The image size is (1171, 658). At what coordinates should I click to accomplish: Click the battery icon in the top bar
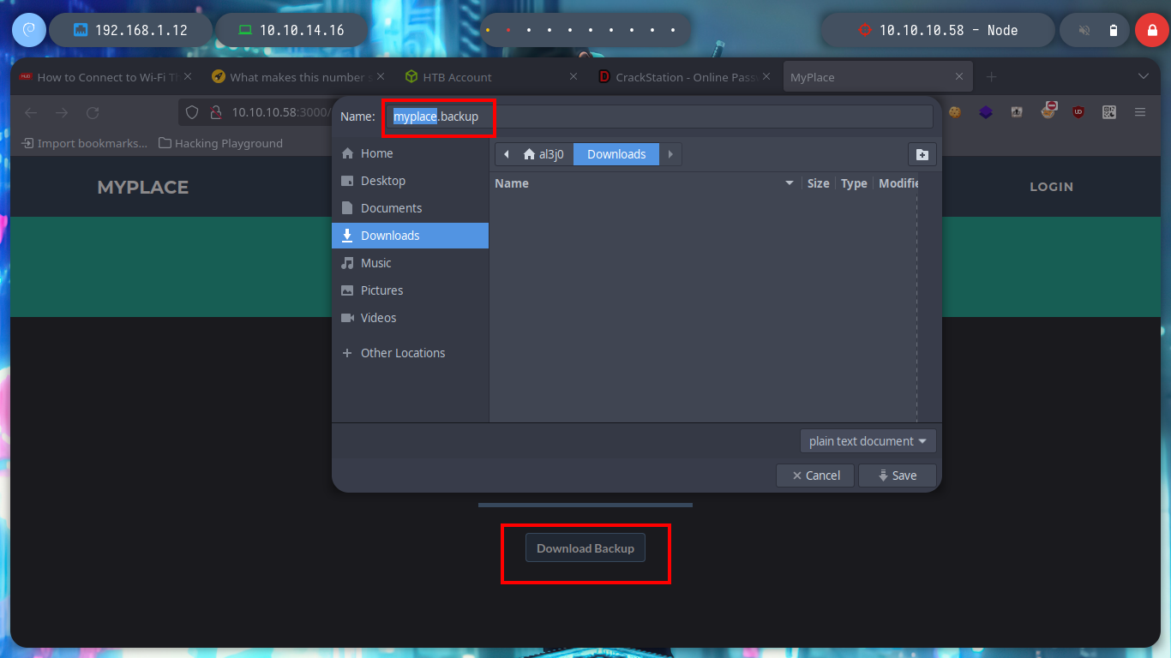(x=1114, y=30)
